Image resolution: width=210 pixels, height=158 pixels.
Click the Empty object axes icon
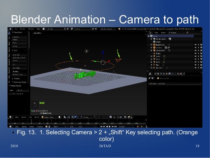154,53
